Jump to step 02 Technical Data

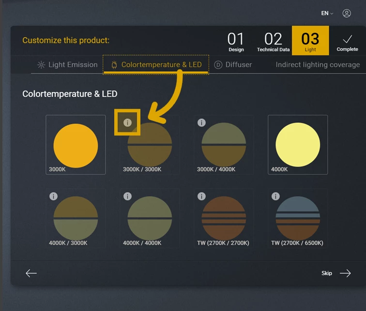pos(273,41)
